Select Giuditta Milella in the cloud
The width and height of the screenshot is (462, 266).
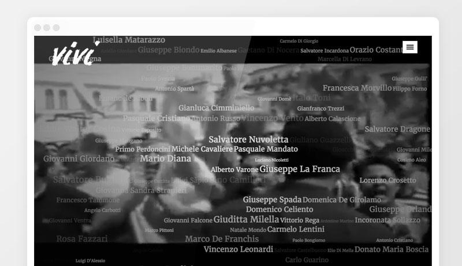(246, 220)
